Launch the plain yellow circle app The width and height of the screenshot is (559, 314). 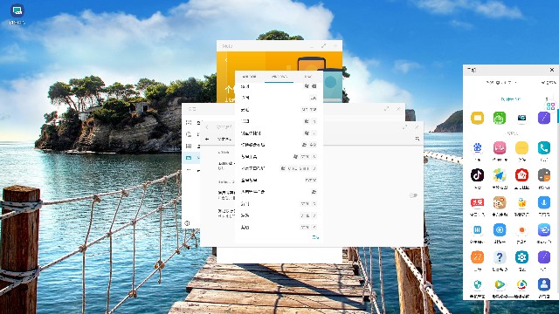tap(521, 147)
